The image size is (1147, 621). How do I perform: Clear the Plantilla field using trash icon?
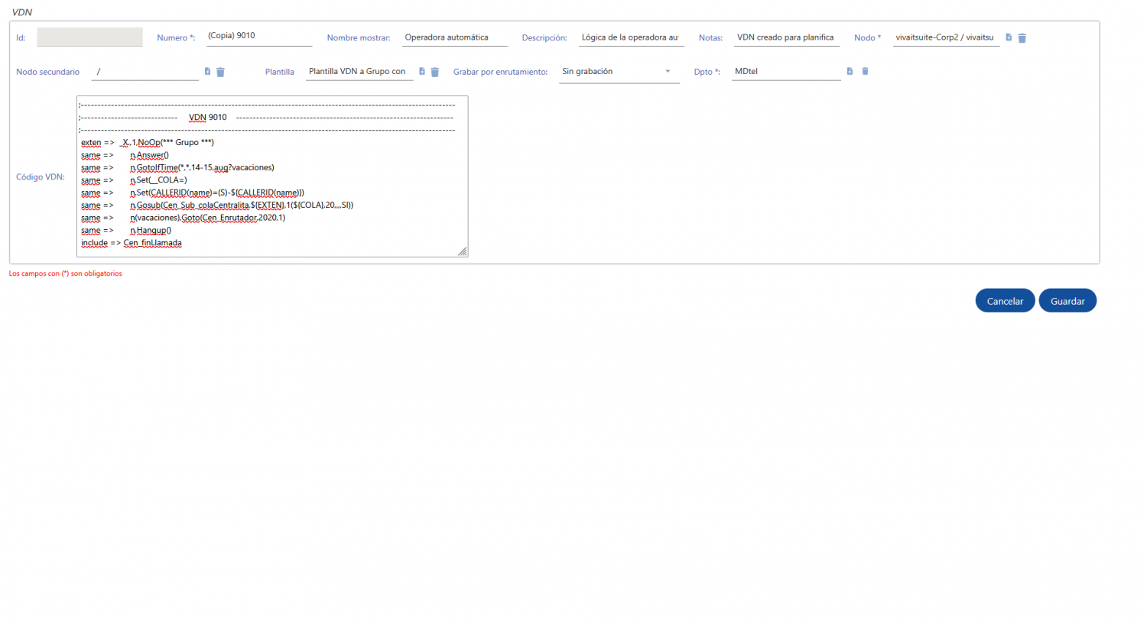pos(435,71)
